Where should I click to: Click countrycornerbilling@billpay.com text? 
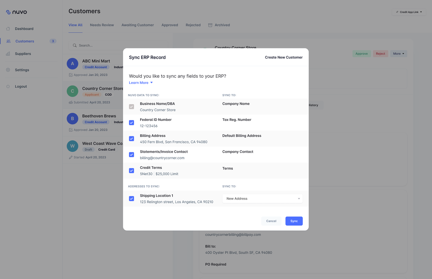pos(233,234)
